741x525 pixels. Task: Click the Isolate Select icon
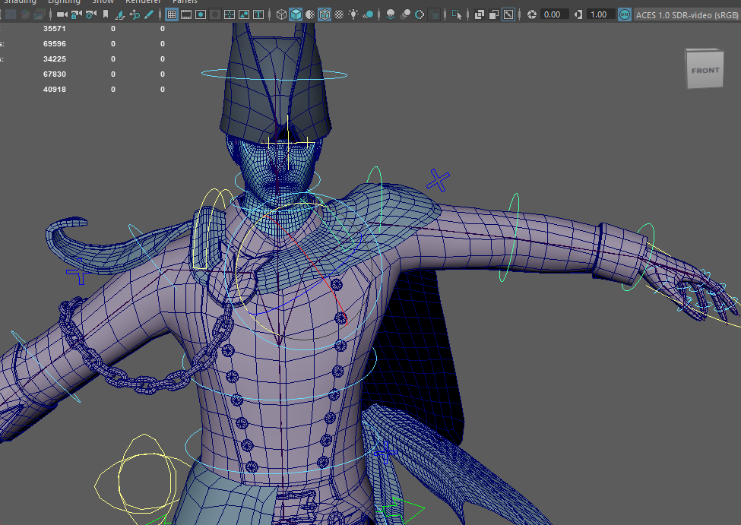coord(456,14)
